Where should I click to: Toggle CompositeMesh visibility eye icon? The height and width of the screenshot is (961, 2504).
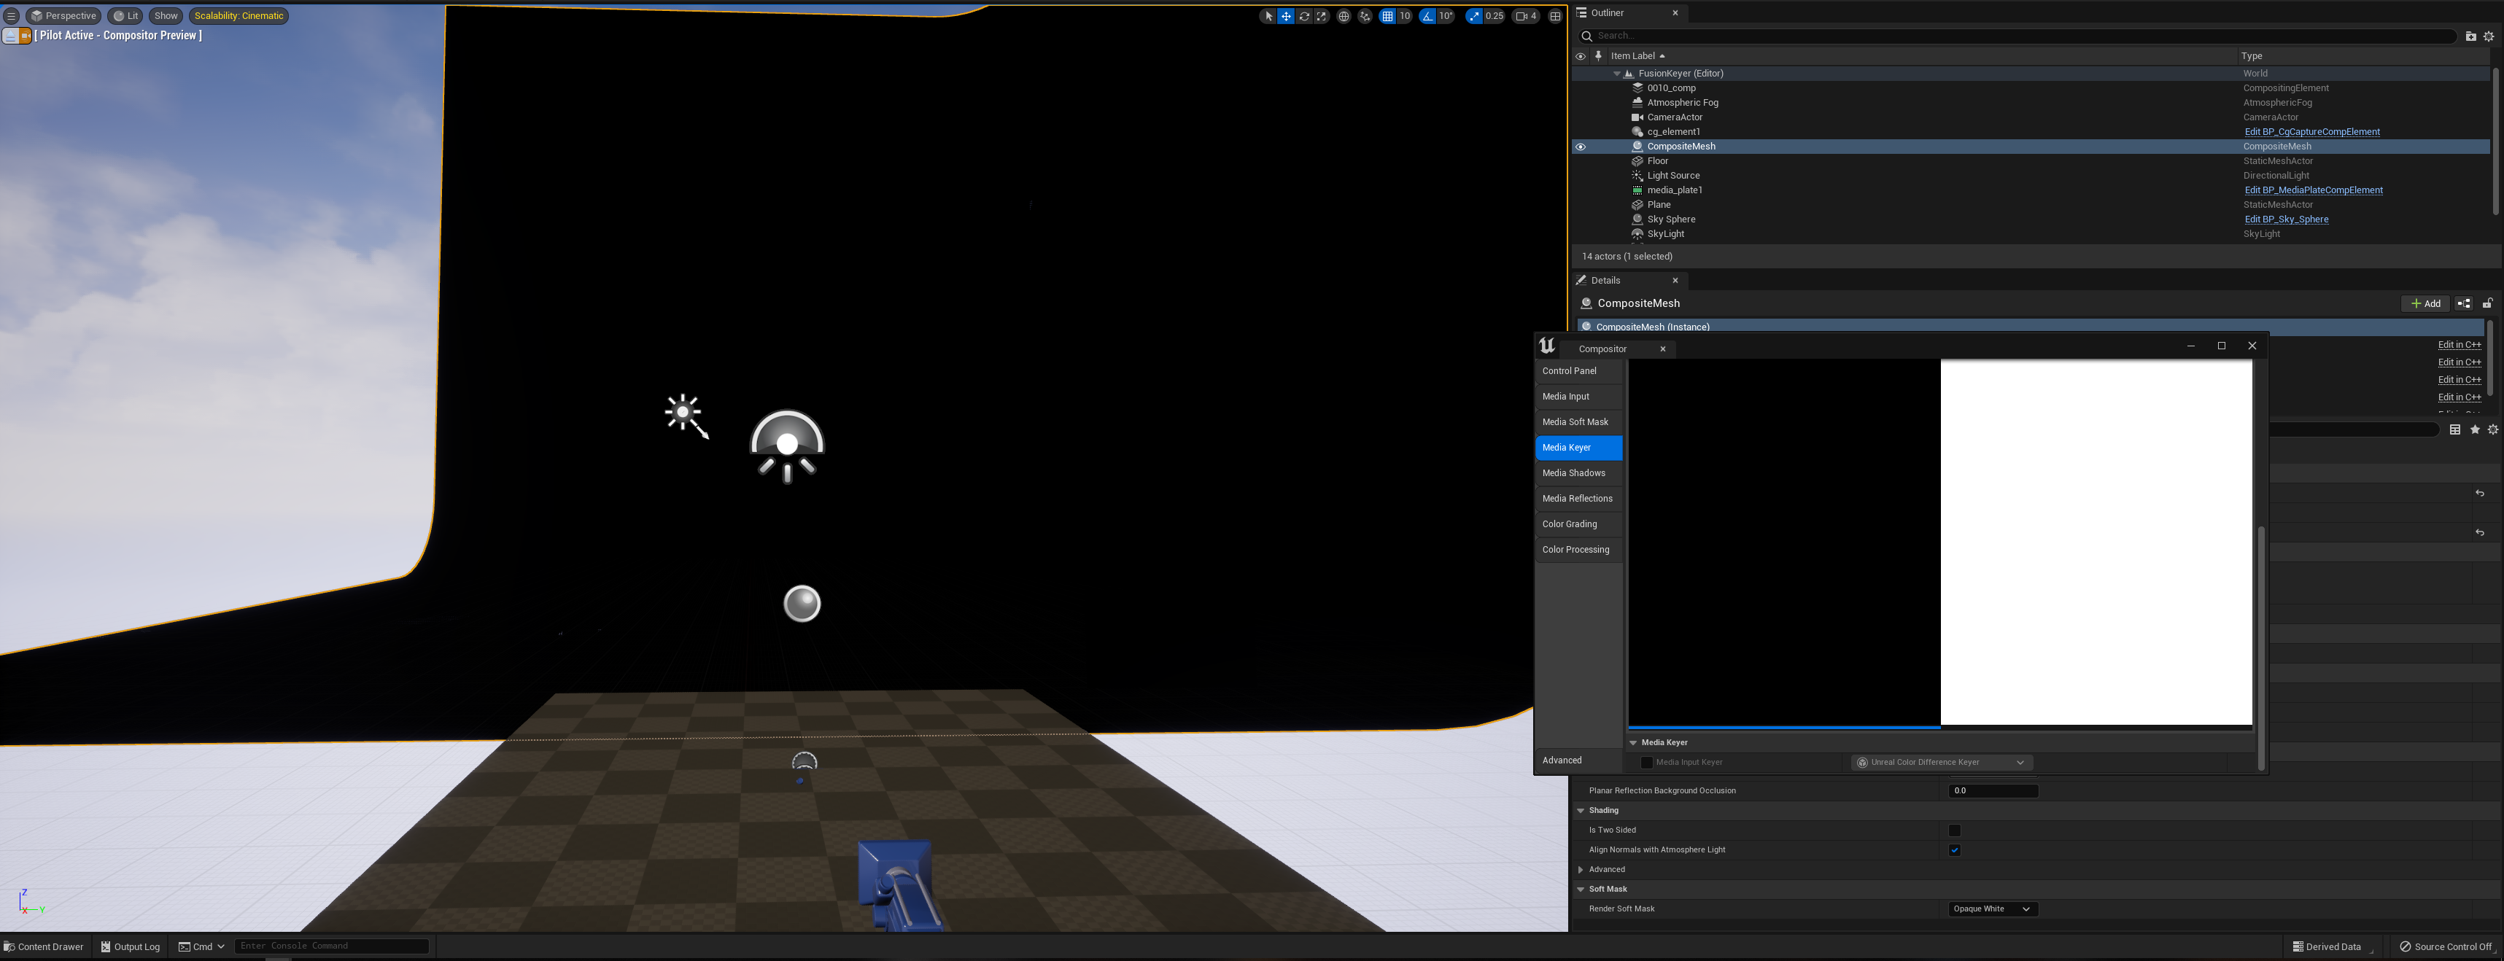1581,147
